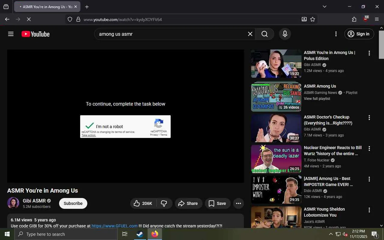Save the video to a playlist
The height and width of the screenshot is (240, 384).
tap(217, 203)
